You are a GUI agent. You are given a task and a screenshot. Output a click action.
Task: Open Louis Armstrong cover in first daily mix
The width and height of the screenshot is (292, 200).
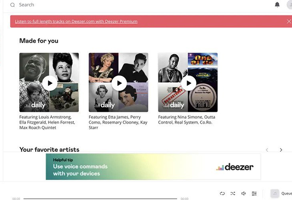tap(34, 68)
